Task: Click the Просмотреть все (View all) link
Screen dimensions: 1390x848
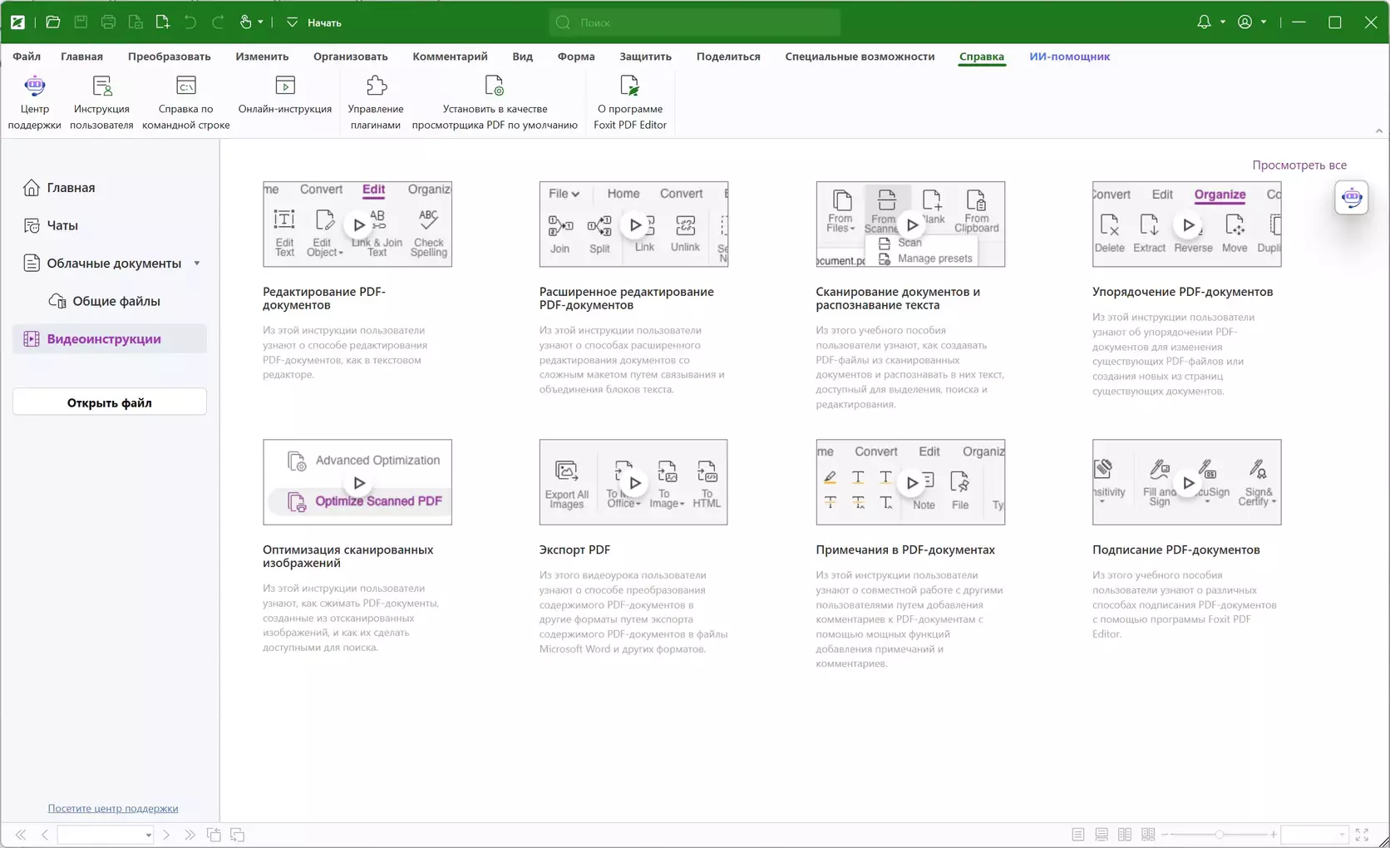Action: (1299, 165)
